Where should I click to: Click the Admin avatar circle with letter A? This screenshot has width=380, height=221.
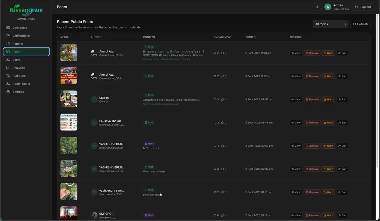click(x=328, y=7)
